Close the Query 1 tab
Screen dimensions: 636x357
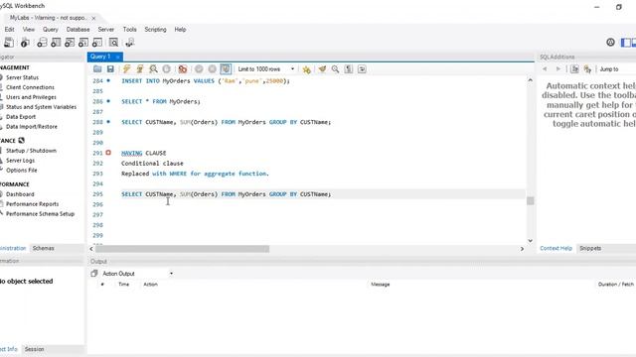coord(117,57)
